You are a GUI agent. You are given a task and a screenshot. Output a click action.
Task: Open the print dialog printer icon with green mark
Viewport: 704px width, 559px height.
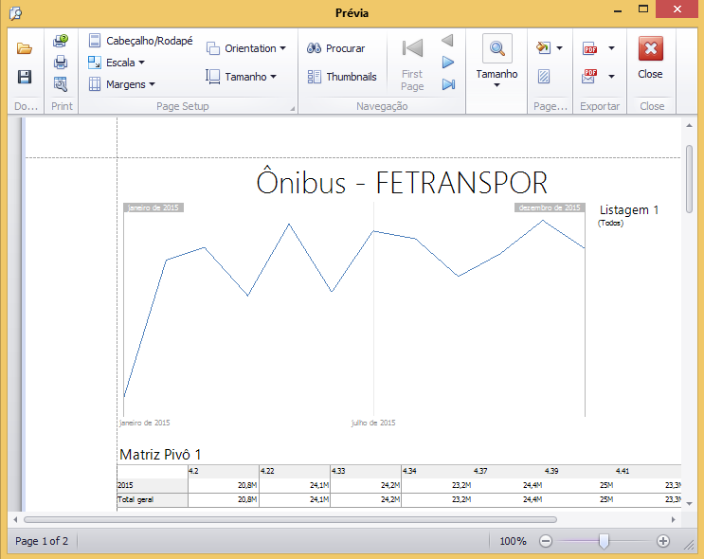61,41
